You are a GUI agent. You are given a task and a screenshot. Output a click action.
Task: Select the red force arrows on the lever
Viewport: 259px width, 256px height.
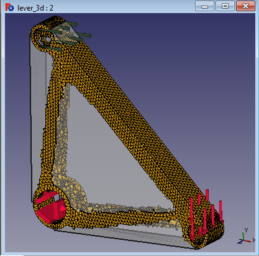[x=206, y=216]
